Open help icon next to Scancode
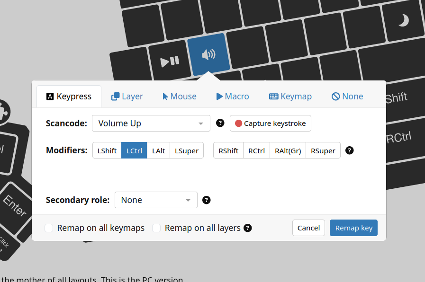 (x=220, y=123)
